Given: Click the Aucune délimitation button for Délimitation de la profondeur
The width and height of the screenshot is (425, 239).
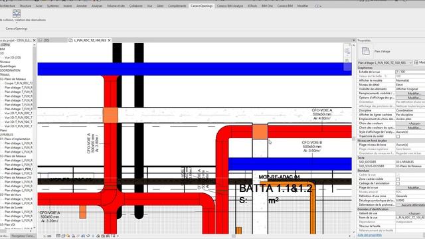Looking at the screenshot, I should (414, 205).
